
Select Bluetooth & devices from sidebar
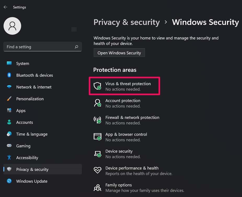point(34,75)
